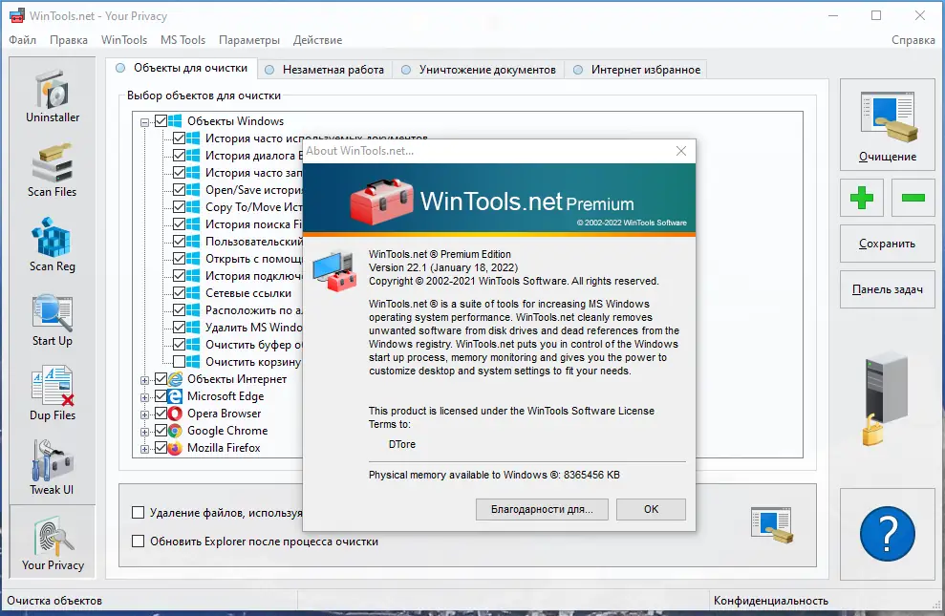Click the Google Chrome icon in the tree

(x=175, y=431)
